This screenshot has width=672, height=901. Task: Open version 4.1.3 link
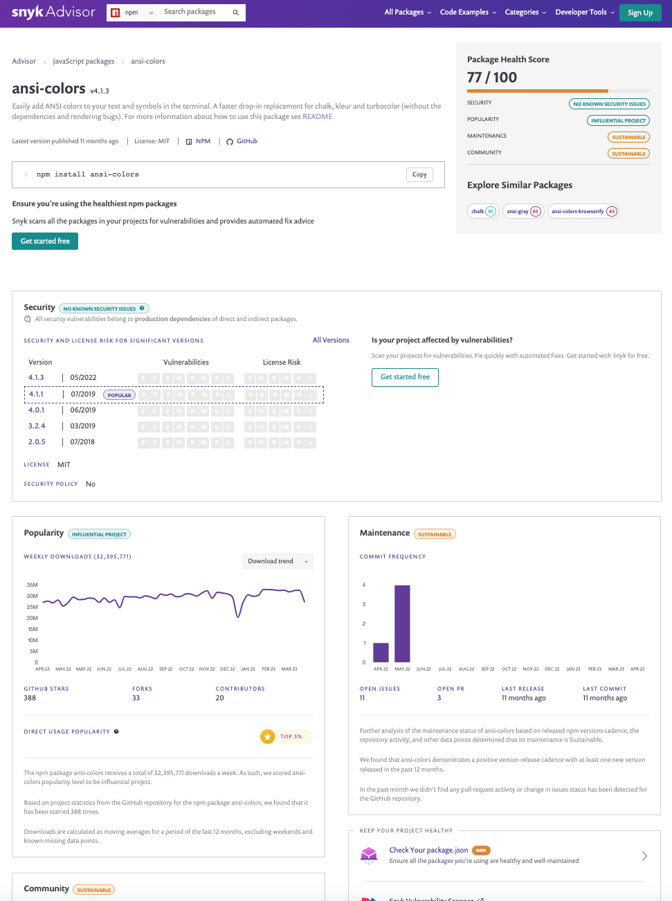[x=36, y=378]
